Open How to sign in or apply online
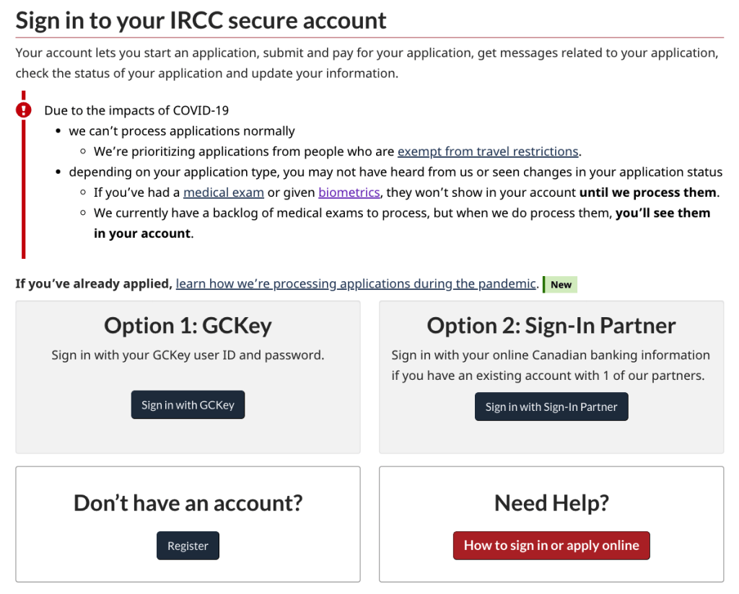The height and width of the screenshot is (594, 739). pyautogui.click(x=551, y=546)
